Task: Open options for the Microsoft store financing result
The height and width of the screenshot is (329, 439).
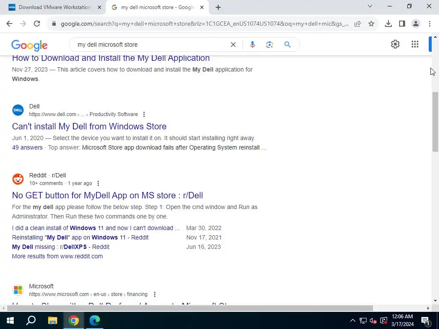Action: point(154,294)
